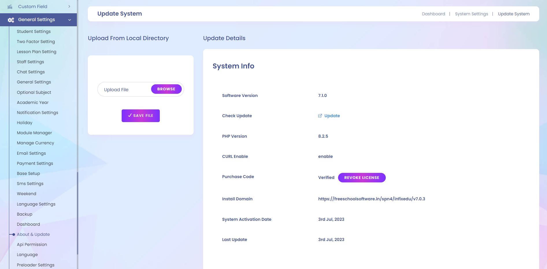Click the external-link icon beside Update
This screenshot has height=269, width=547.
pos(320,116)
